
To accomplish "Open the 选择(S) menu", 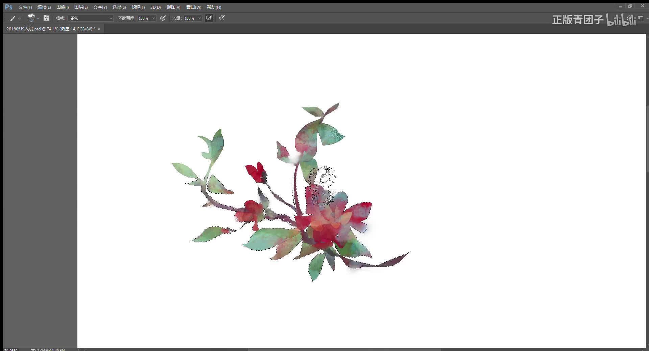I will 119,7.
